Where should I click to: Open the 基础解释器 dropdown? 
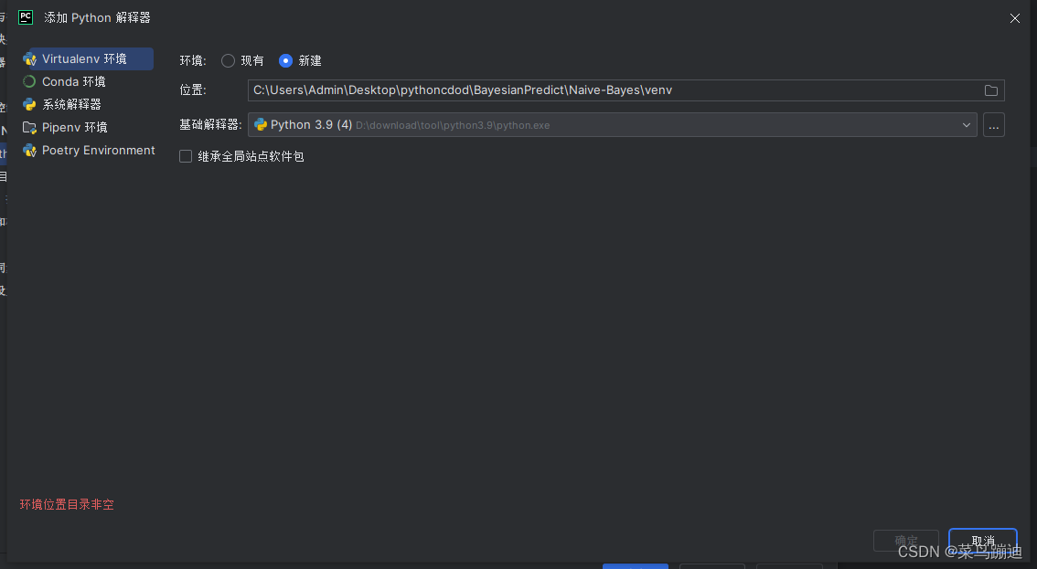tap(613, 125)
